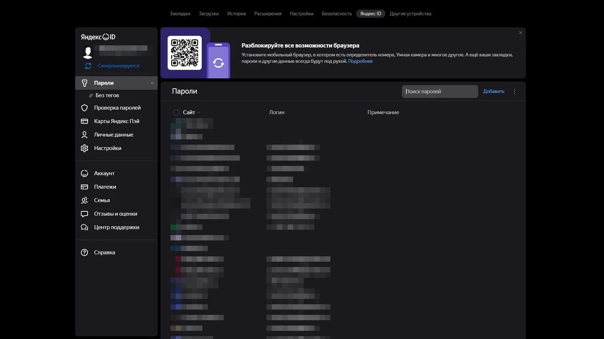Open the Passwords key icon in sidebar

tap(84, 83)
